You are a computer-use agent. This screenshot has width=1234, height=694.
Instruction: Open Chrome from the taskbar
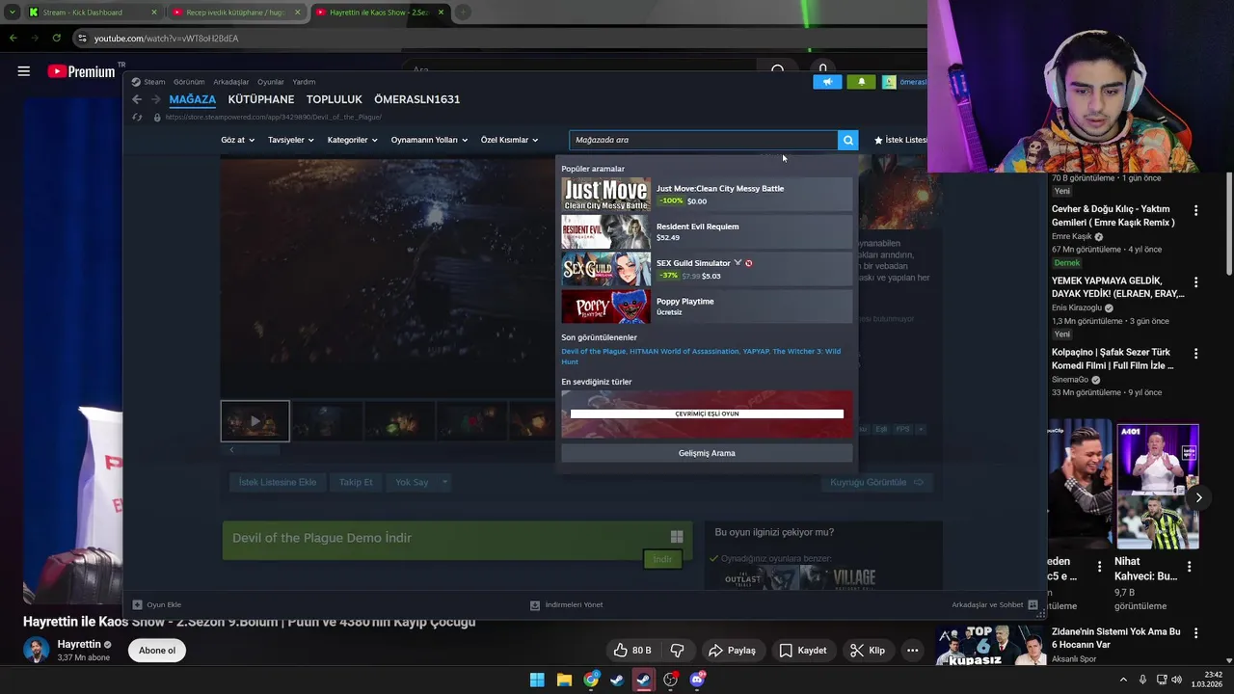click(591, 680)
